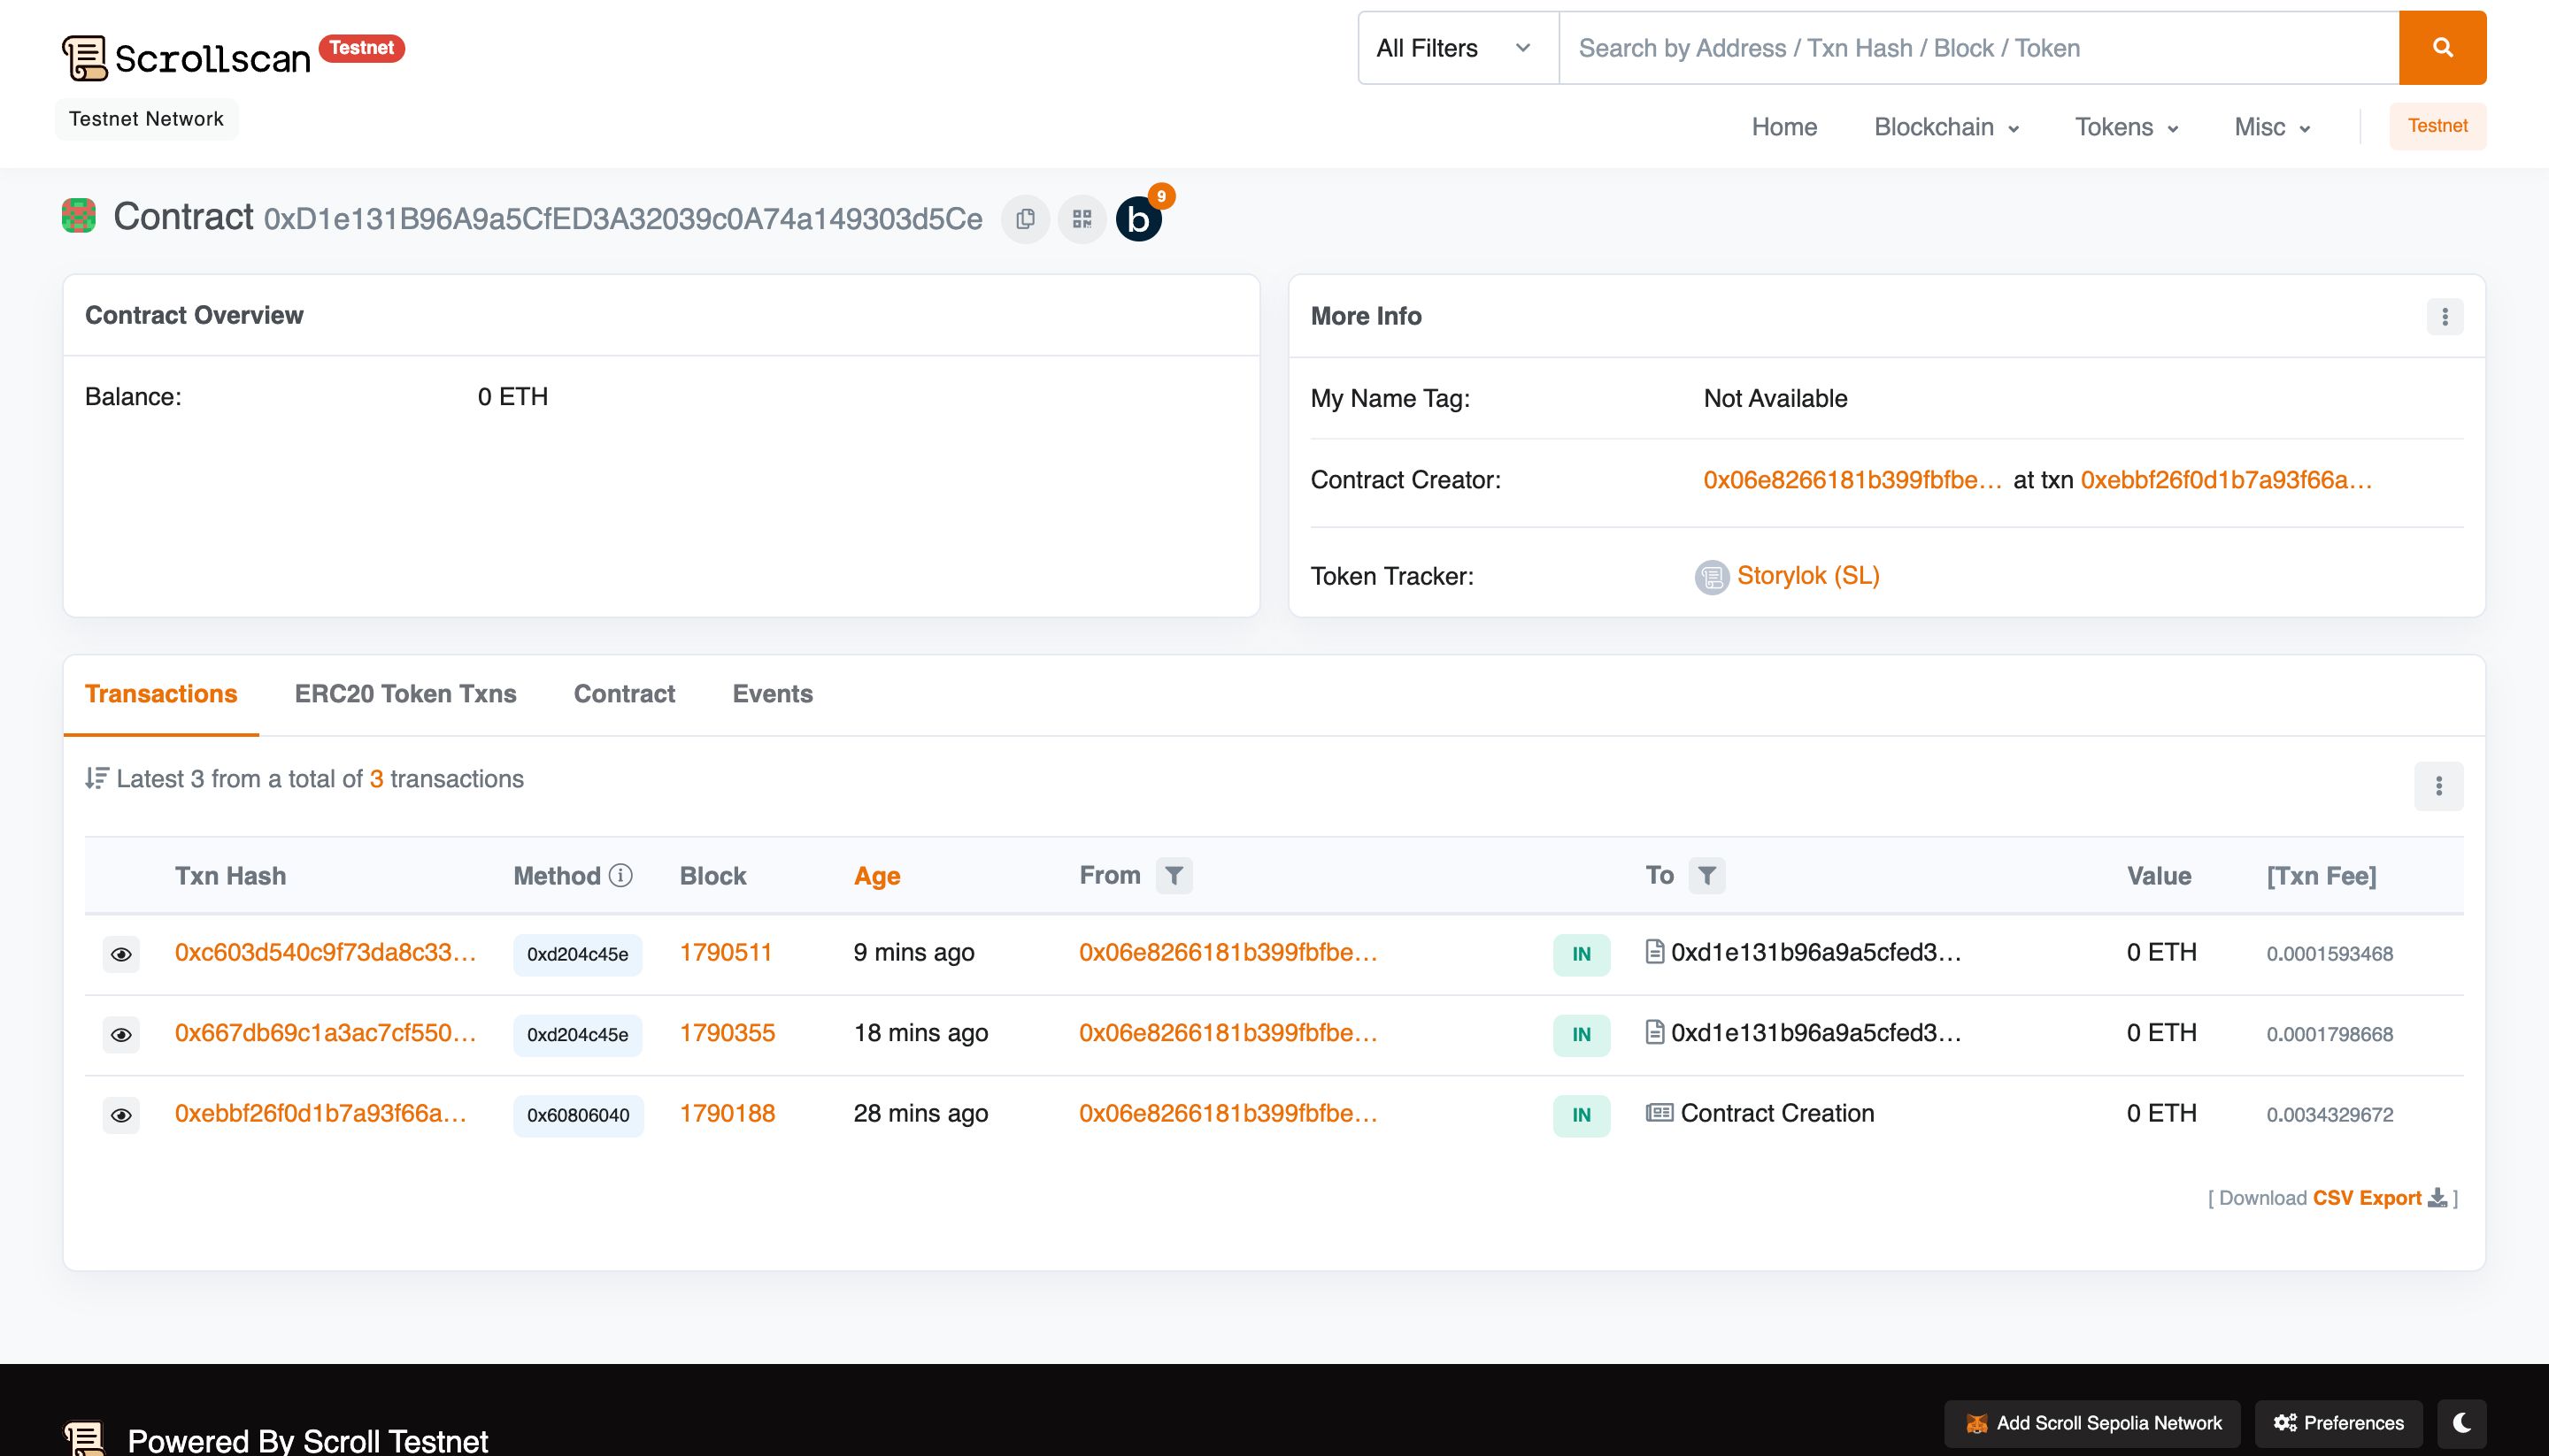2549x1456 pixels.
Task: Open the From address in the 9 mins ago row
Action: pyautogui.click(x=1228, y=952)
